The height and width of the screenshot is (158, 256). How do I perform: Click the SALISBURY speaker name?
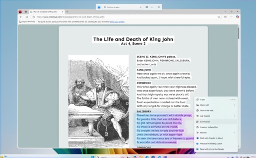click(x=144, y=111)
